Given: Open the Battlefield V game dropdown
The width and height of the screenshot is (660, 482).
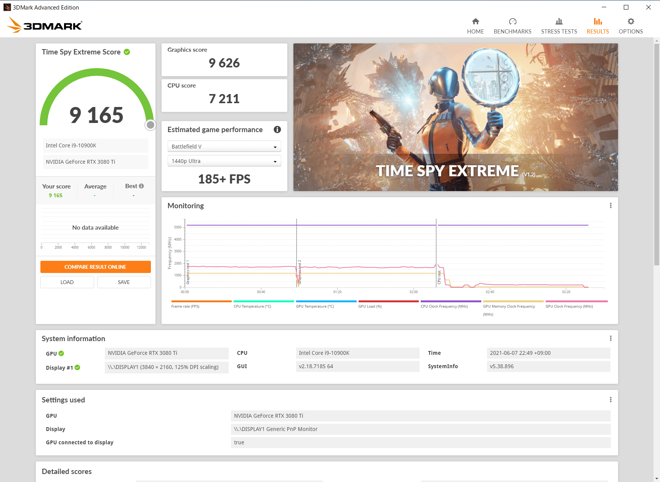Looking at the screenshot, I should pyautogui.click(x=224, y=147).
